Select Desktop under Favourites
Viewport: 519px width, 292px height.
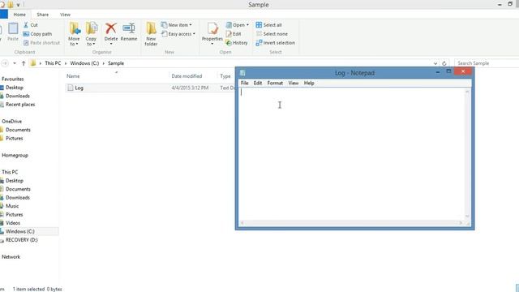[15, 88]
